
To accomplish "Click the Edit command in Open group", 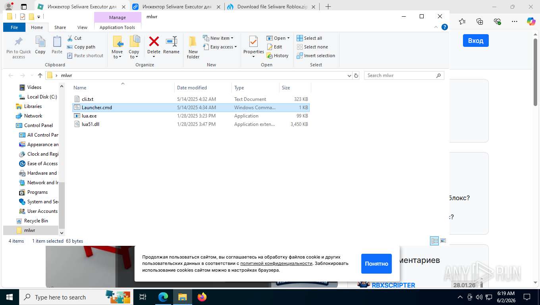I will [274, 47].
